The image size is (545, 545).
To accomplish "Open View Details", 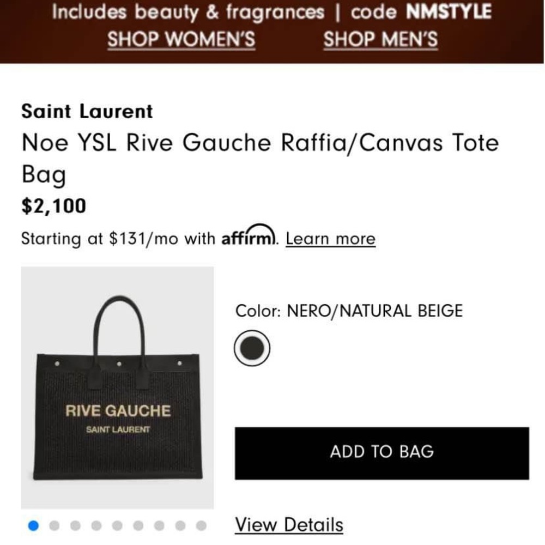I will coord(288,525).
